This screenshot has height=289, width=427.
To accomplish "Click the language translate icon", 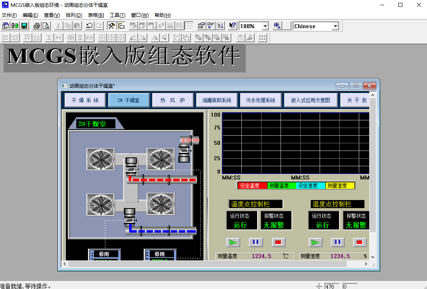I will (277, 26).
